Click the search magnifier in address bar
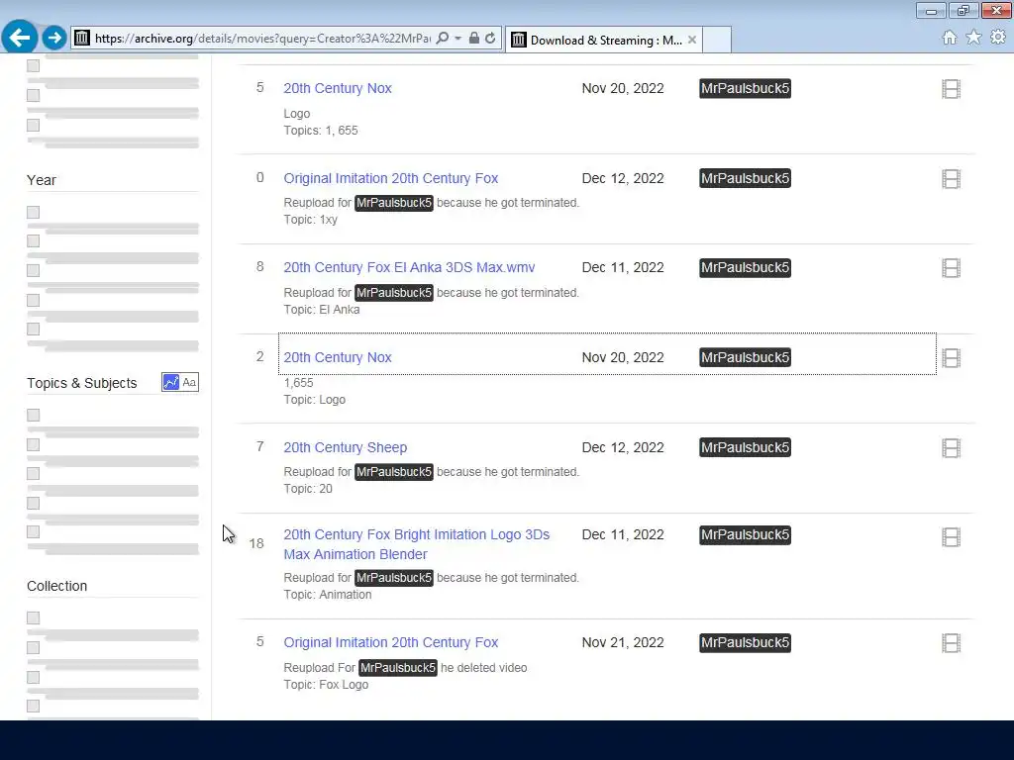 [443, 39]
